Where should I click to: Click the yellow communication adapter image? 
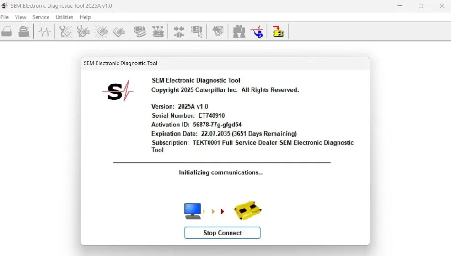point(247,211)
